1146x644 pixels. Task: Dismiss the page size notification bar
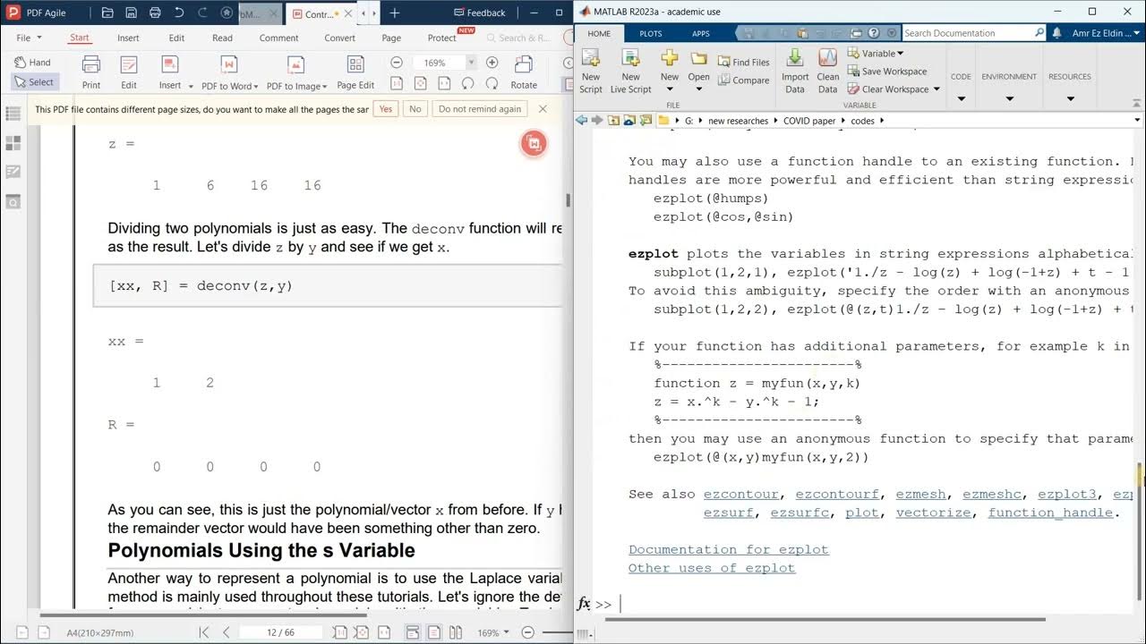tap(542, 108)
